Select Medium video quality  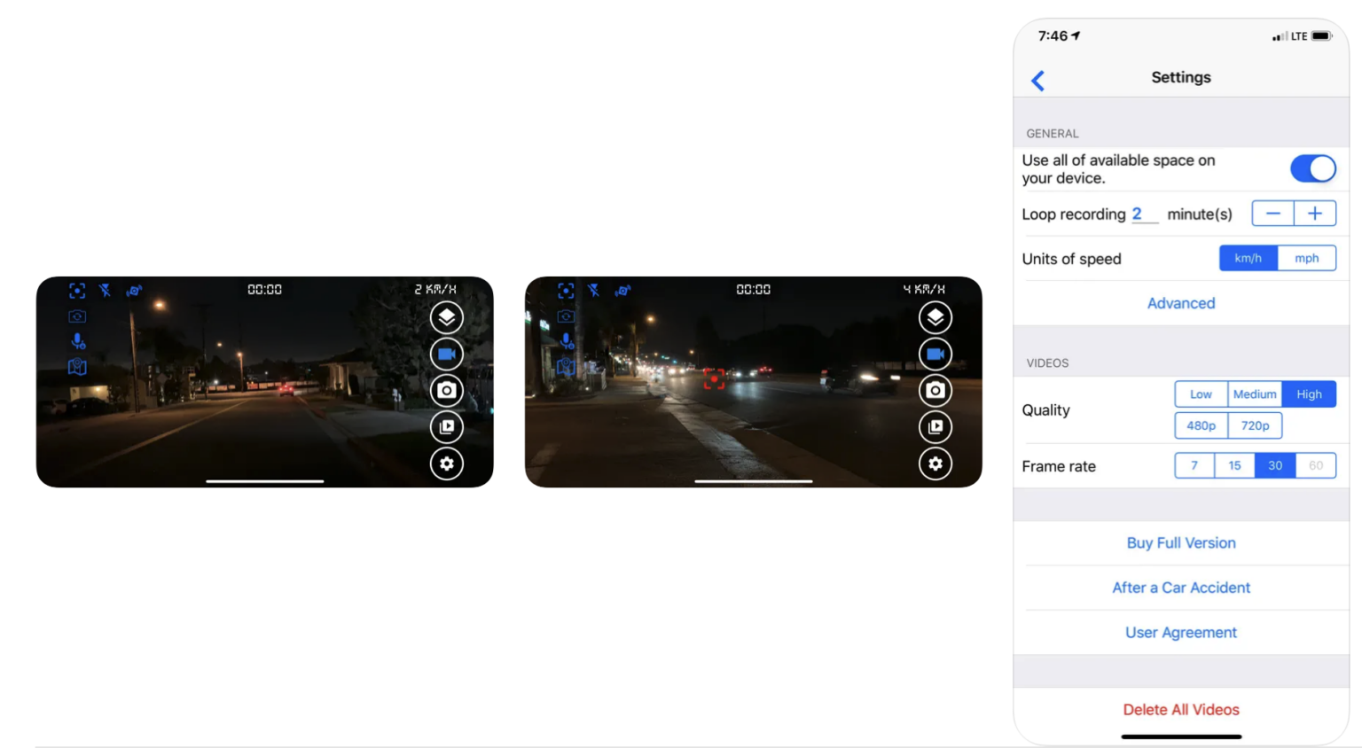pos(1254,393)
